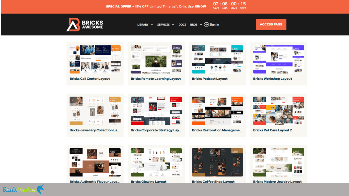Select the Modern Jewelry layout thumbnail
The height and width of the screenshot is (196, 349).
coord(278,162)
